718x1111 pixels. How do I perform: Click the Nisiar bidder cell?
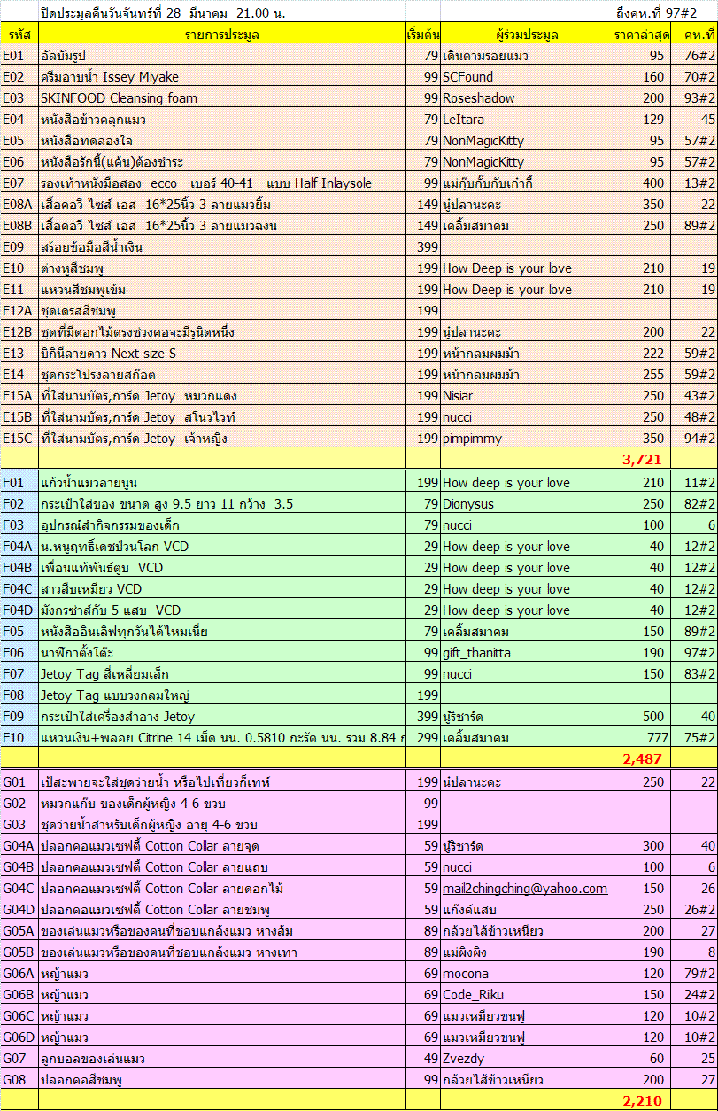(x=527, y=396)
